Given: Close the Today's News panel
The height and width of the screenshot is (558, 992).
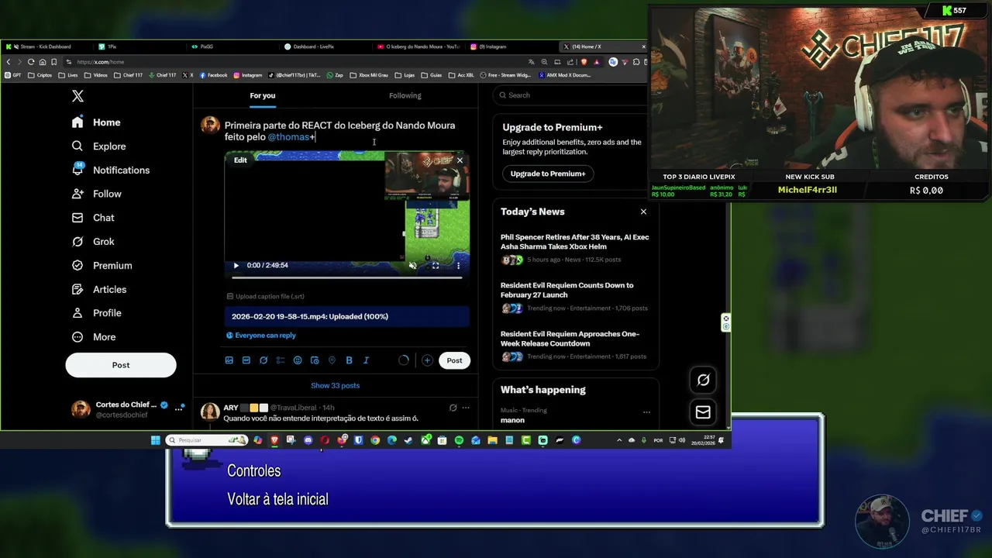Looking at the screenshot, I should point(643,212).
